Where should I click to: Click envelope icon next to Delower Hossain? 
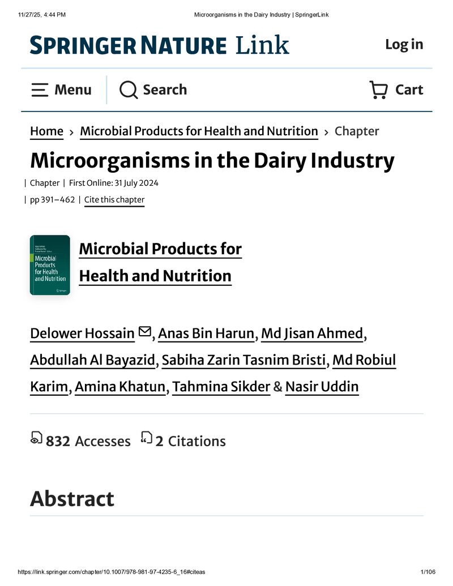tap(144, 331)
